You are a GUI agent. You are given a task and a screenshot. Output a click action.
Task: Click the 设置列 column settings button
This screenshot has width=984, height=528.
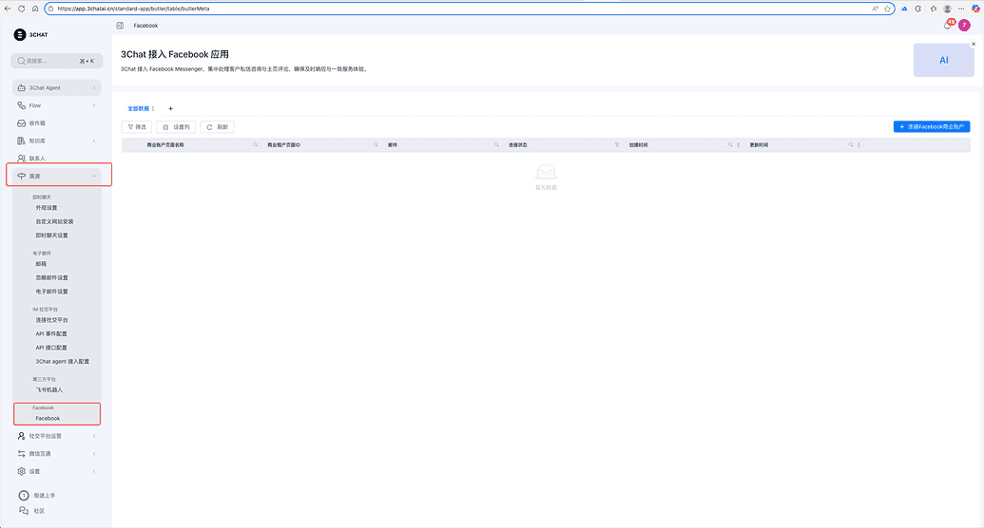pyautogui.click(x=176, y=126)
